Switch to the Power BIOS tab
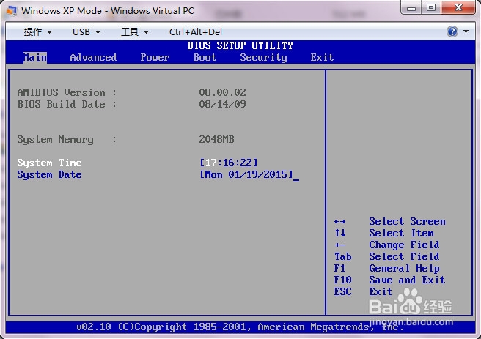This screenshot has width=481, height=339. pyautogui.click(x=155, y=57)
